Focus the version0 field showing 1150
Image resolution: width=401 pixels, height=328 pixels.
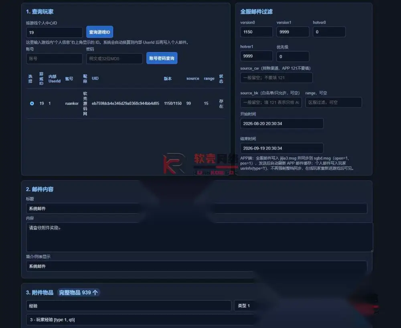[x=256, y=32]
